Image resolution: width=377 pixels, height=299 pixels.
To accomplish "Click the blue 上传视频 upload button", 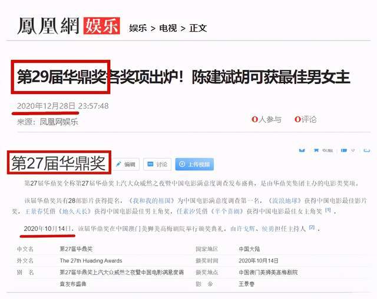I will [x=194, y=164].
